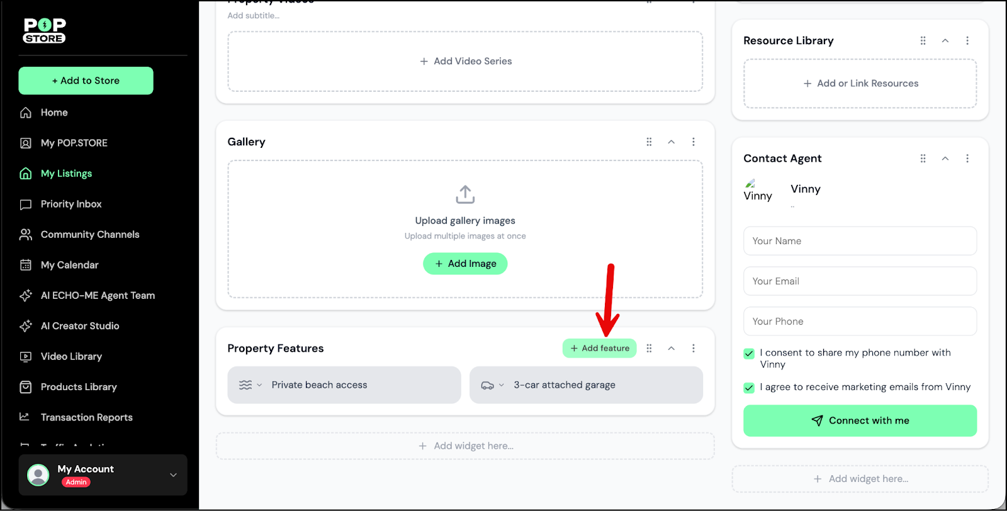Screen dimensions: 1007x511
Task: Click the Gallery upload icon
Action: (x=465, y=194)
